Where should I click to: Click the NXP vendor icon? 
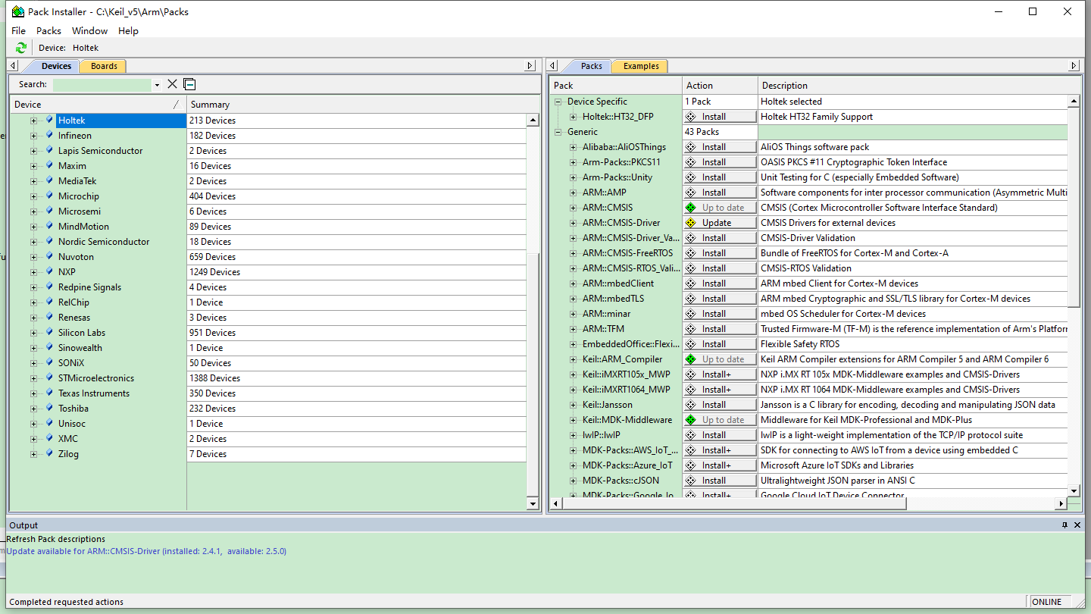tap(50, 271)
